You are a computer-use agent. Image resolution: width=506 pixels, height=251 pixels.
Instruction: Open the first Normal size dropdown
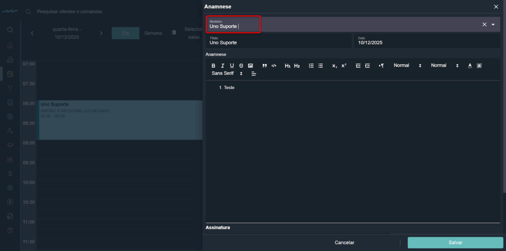coord(407,66)
